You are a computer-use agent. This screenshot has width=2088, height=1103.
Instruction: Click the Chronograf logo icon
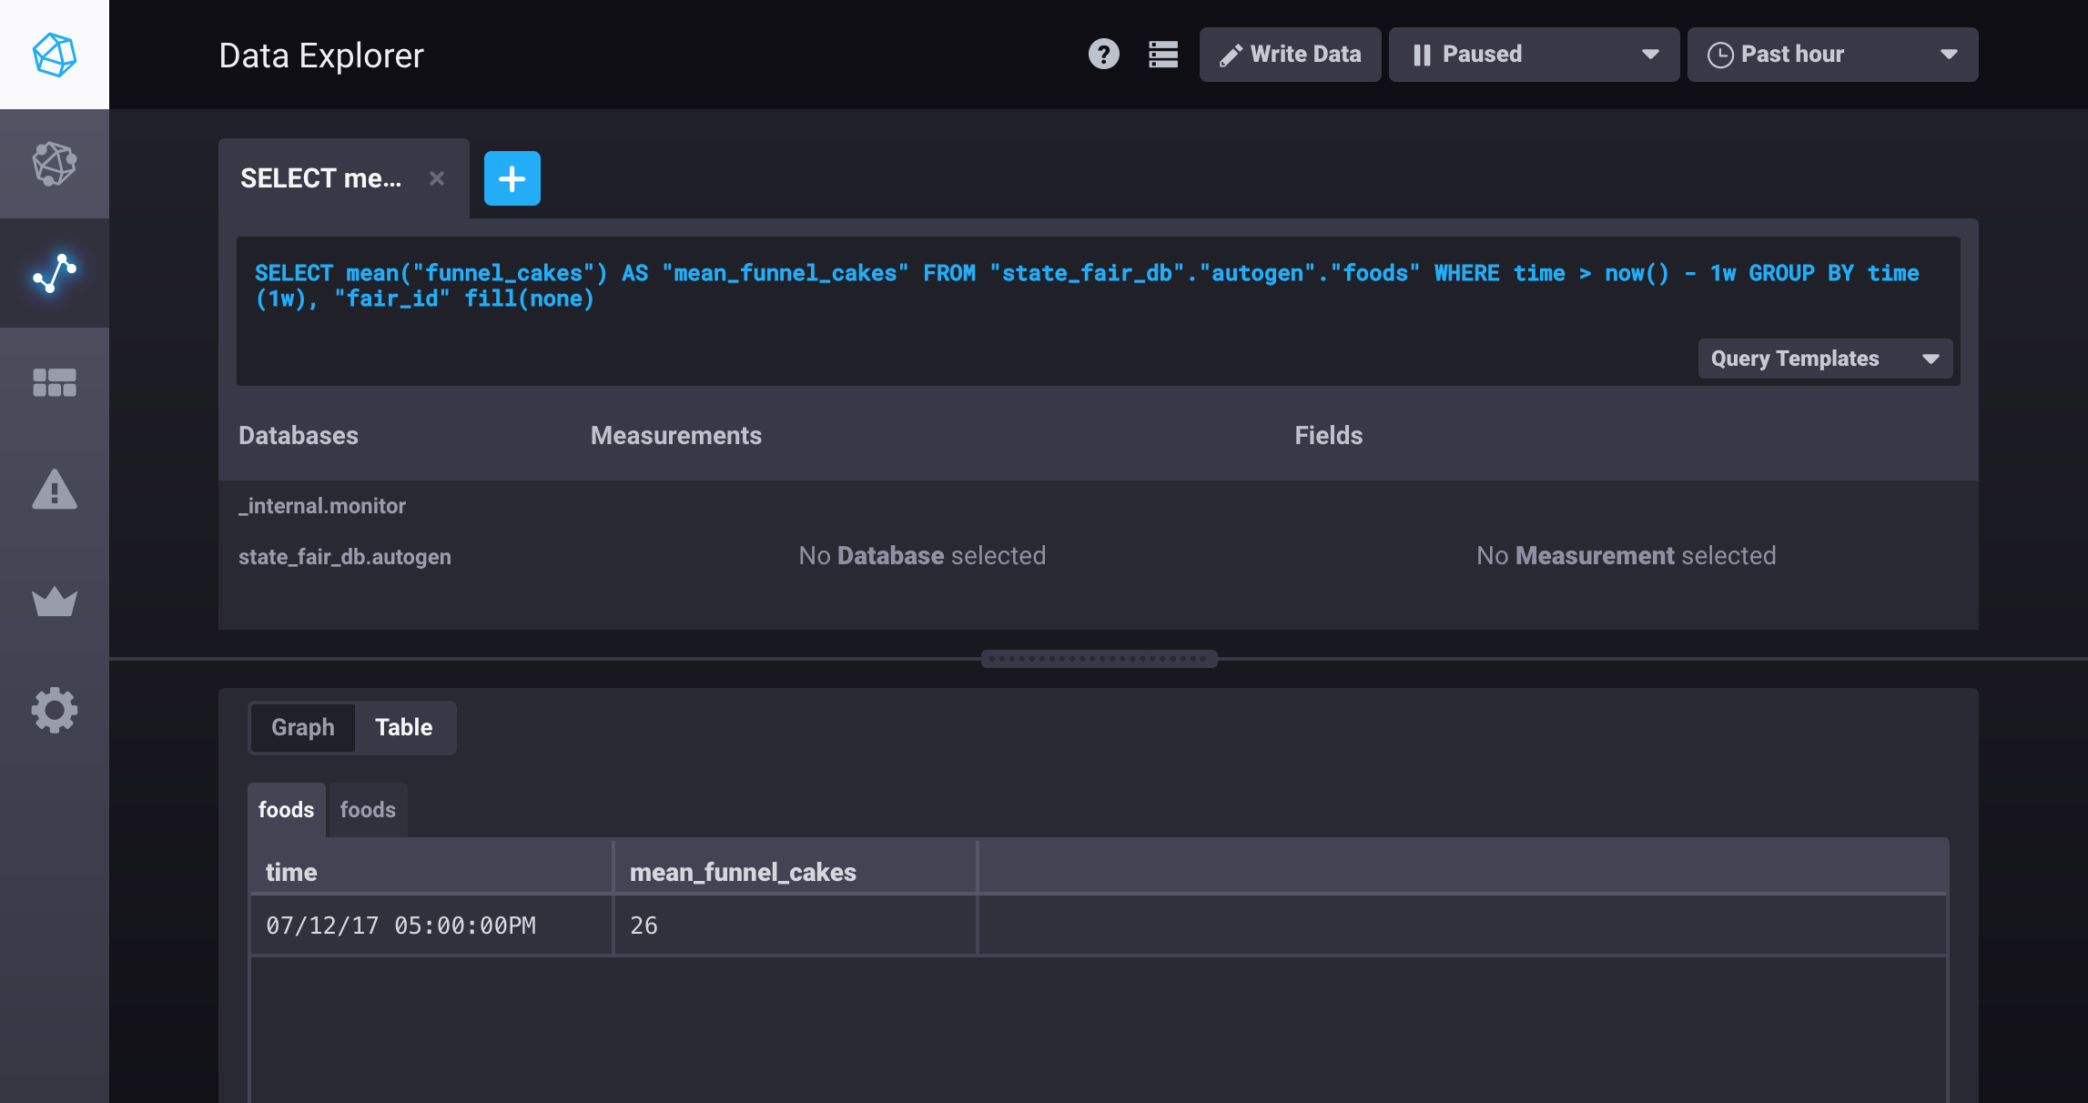tap(54, 54)
